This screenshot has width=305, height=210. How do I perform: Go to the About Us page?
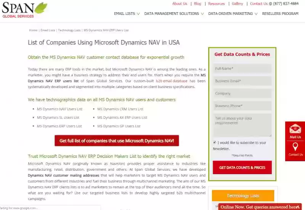(180, 4)
